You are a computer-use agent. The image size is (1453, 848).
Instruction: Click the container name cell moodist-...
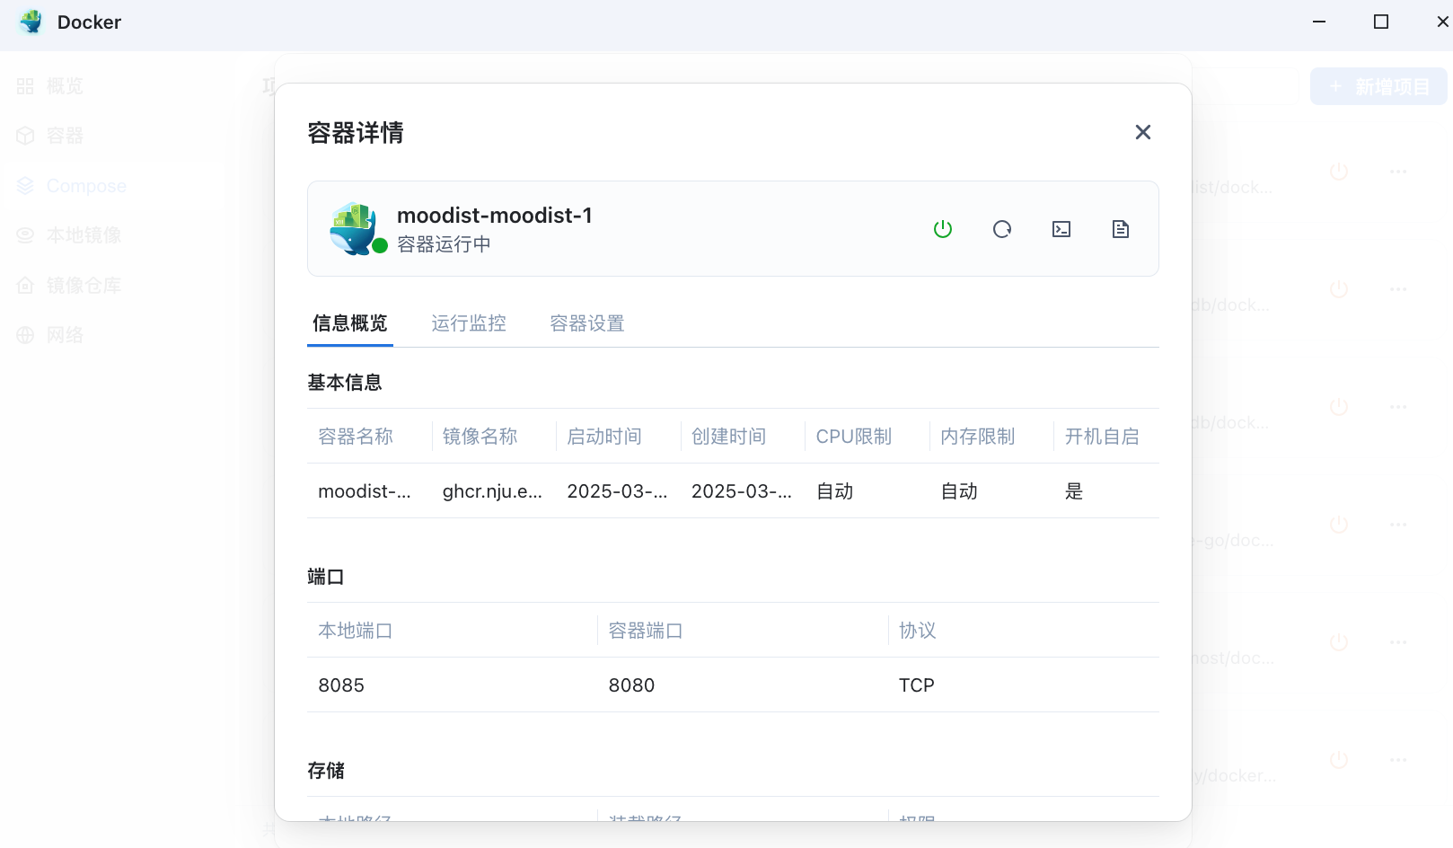[365, 491]
